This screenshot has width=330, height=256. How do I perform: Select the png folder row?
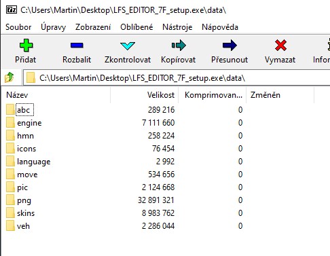point(124,200)
